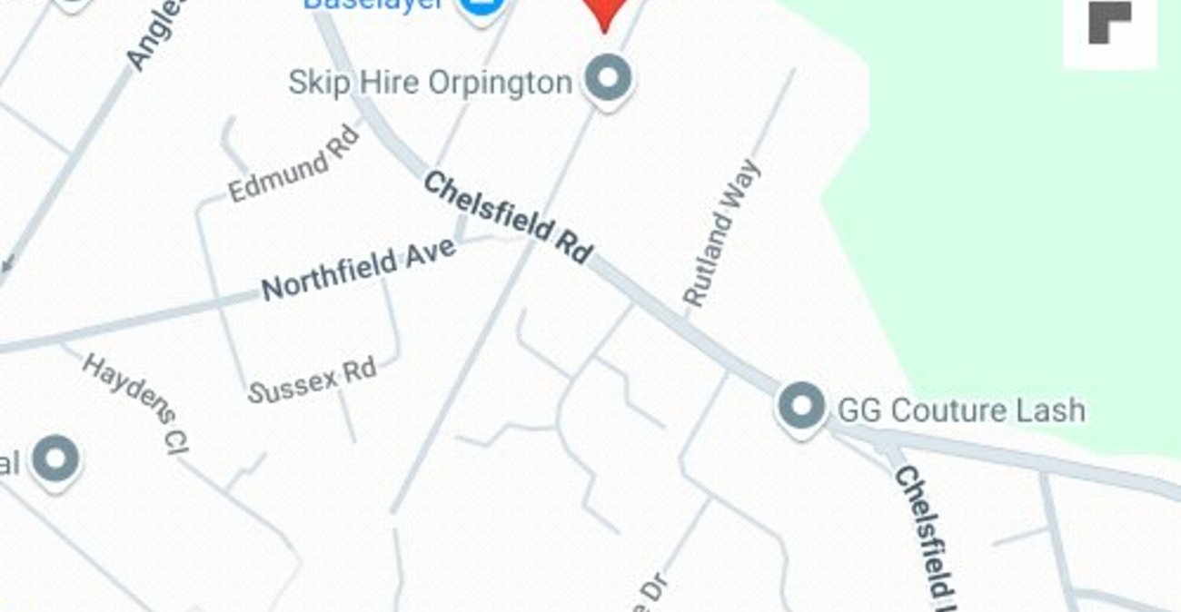Select the Northfield Ave road label

(359, 270)
